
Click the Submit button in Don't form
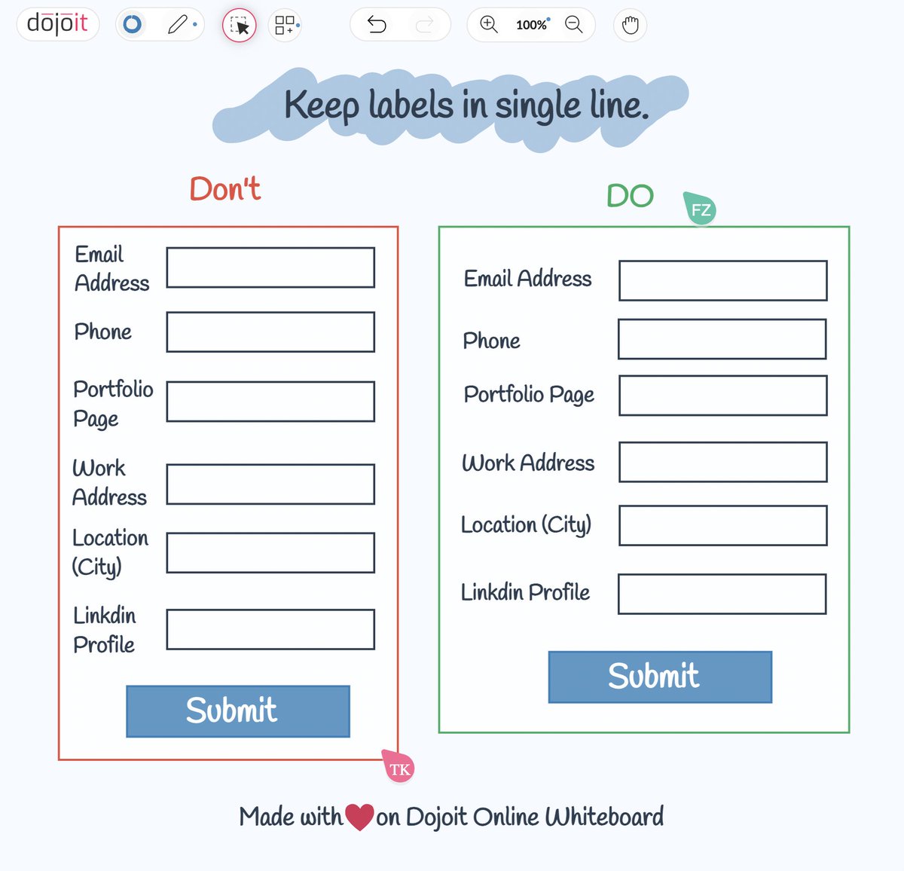pos(238,711)
